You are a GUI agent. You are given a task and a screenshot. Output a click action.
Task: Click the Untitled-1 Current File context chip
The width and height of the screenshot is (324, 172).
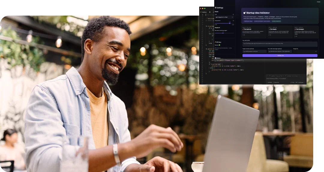276,76
